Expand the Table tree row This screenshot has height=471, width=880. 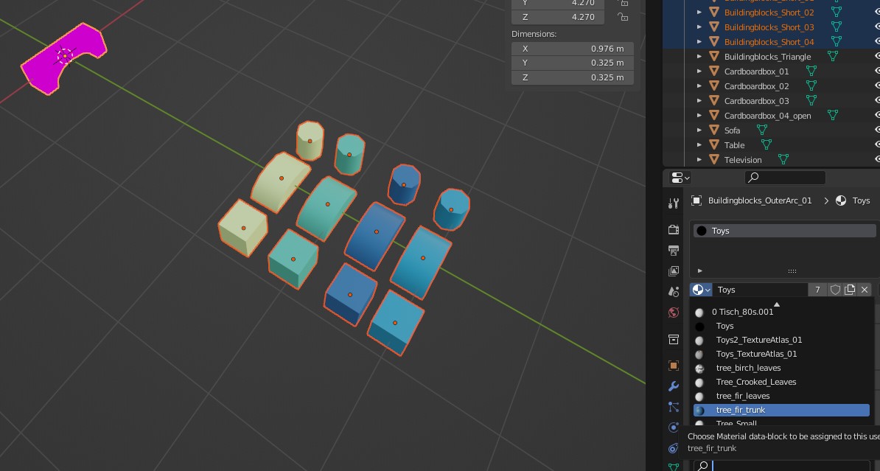click(699, 144)
